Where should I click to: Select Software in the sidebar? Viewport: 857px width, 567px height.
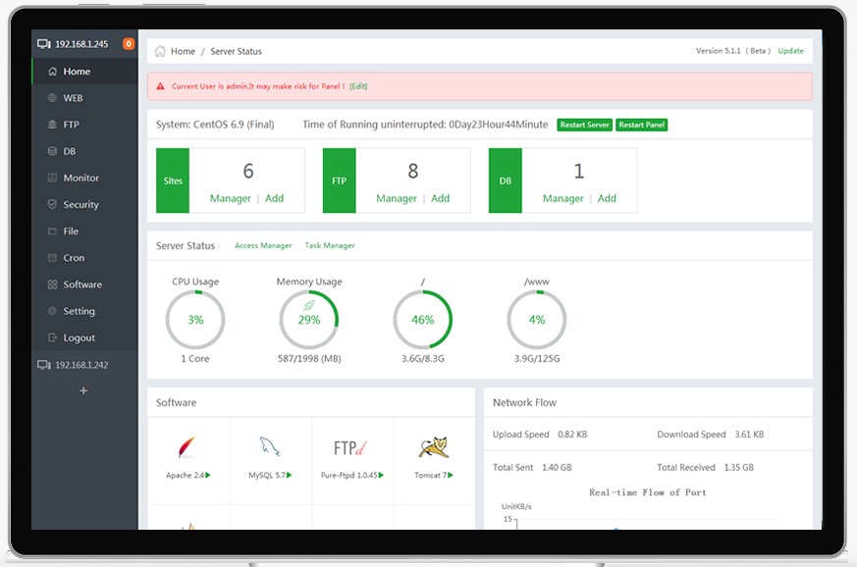click(84, 284)
